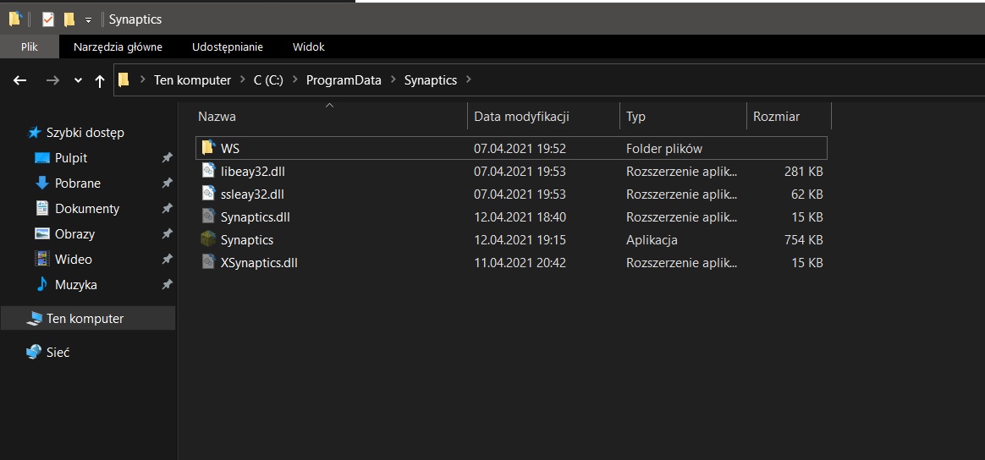Click the libeay32.dll file icon
Viewport: 985px width, 460px height.
coord(208,172)
